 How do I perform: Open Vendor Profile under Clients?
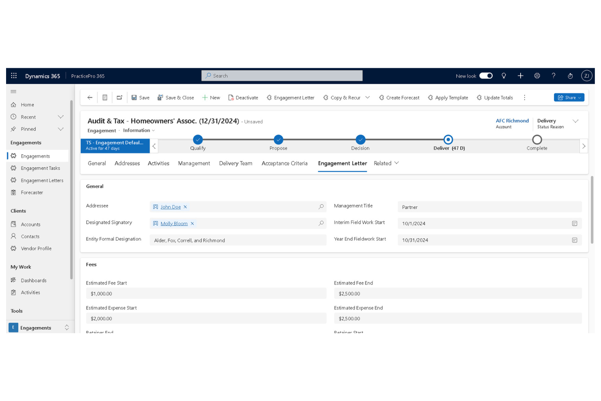coord(36,248)
